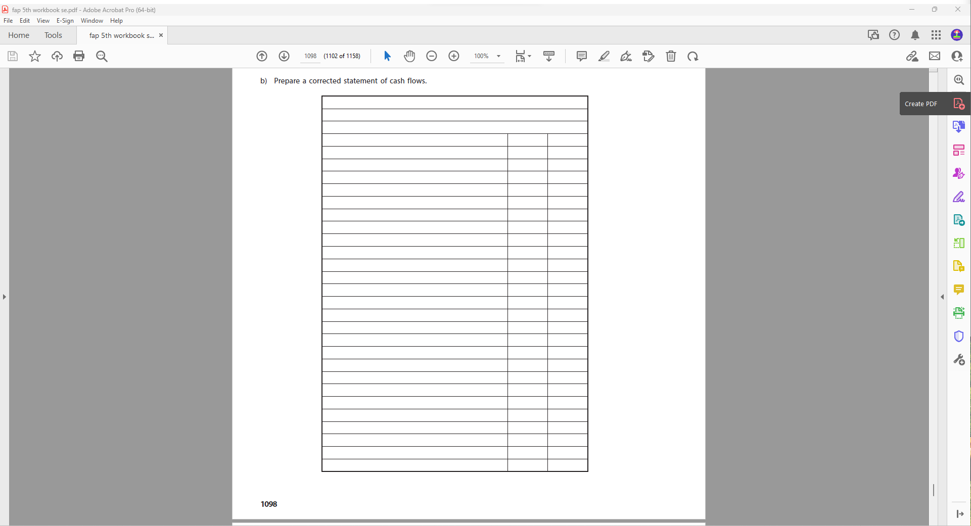Open More Tools wrench icon
The width and height of the screenshot is (971, 526).
click(959, 360)
